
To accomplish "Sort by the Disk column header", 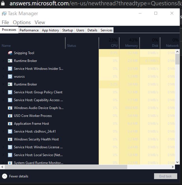I will (x=150, y=43).
